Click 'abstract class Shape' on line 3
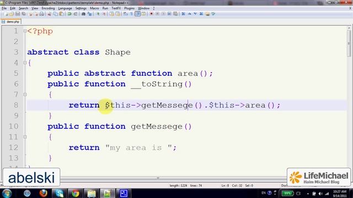353x198 pixels. coord(79,52)
